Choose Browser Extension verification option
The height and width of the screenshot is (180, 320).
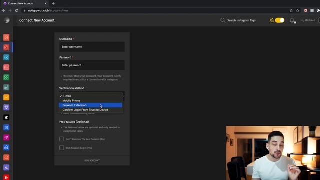click(90, 105)
